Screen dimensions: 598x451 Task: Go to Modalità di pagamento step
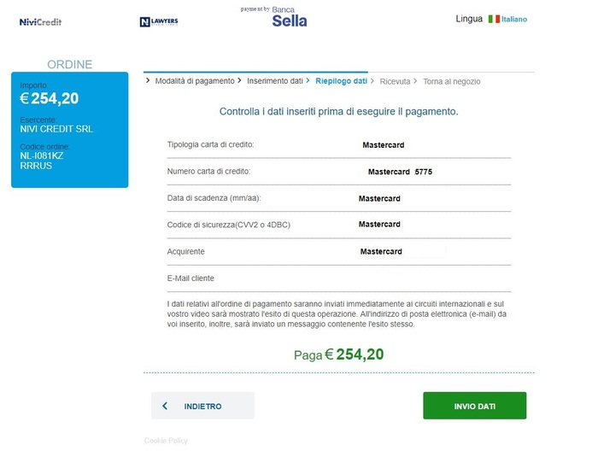coord(195,81)
